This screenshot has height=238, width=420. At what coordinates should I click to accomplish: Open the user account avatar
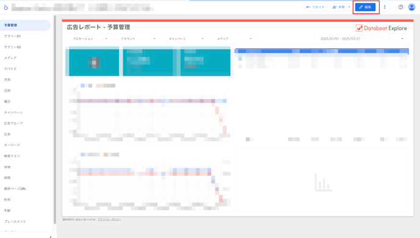click(411, 7)
